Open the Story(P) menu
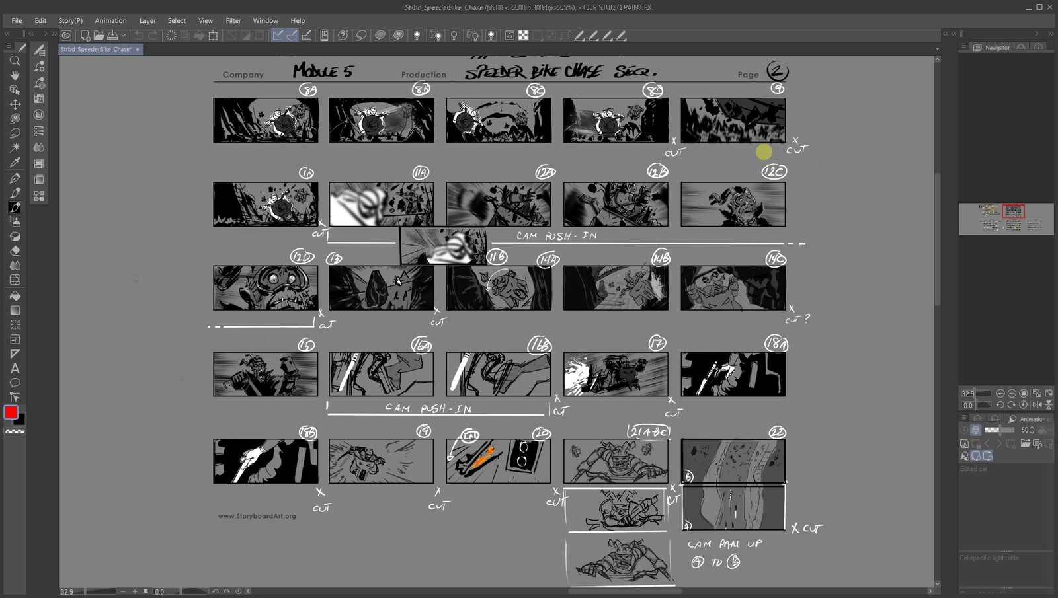The height and width of the screenshot is (598, 1058). point(70,20)
